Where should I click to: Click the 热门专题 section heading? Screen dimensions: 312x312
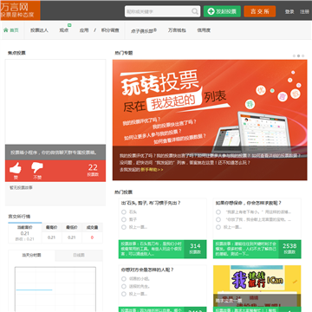click(x=124, y=53)
